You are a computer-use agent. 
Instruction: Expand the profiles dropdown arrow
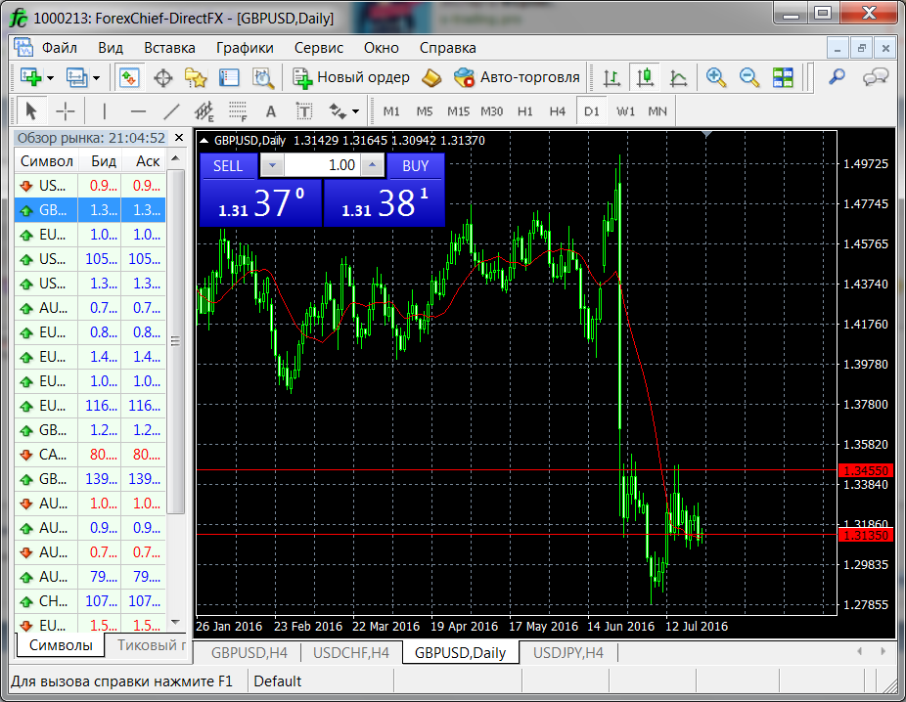tap(96, 78)
